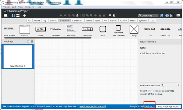Click the lock icon in toolbar
The width and height of the screenshot is (183, 110).
coord(100,15)
